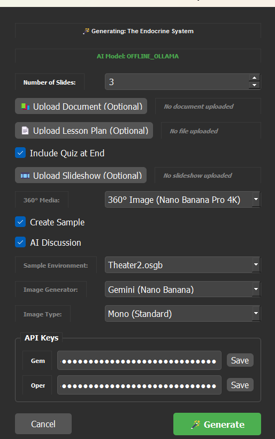The width and height of the screenshot is (275, 439).
Task: Open the Image Generator dropdown
Action: 182,289
